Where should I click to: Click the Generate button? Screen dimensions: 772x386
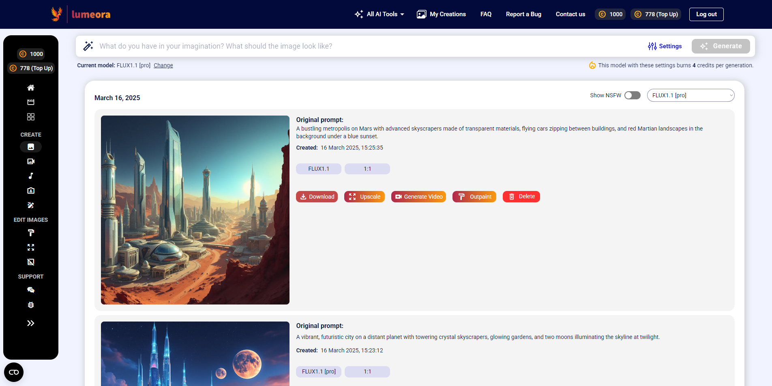point(721,46)
